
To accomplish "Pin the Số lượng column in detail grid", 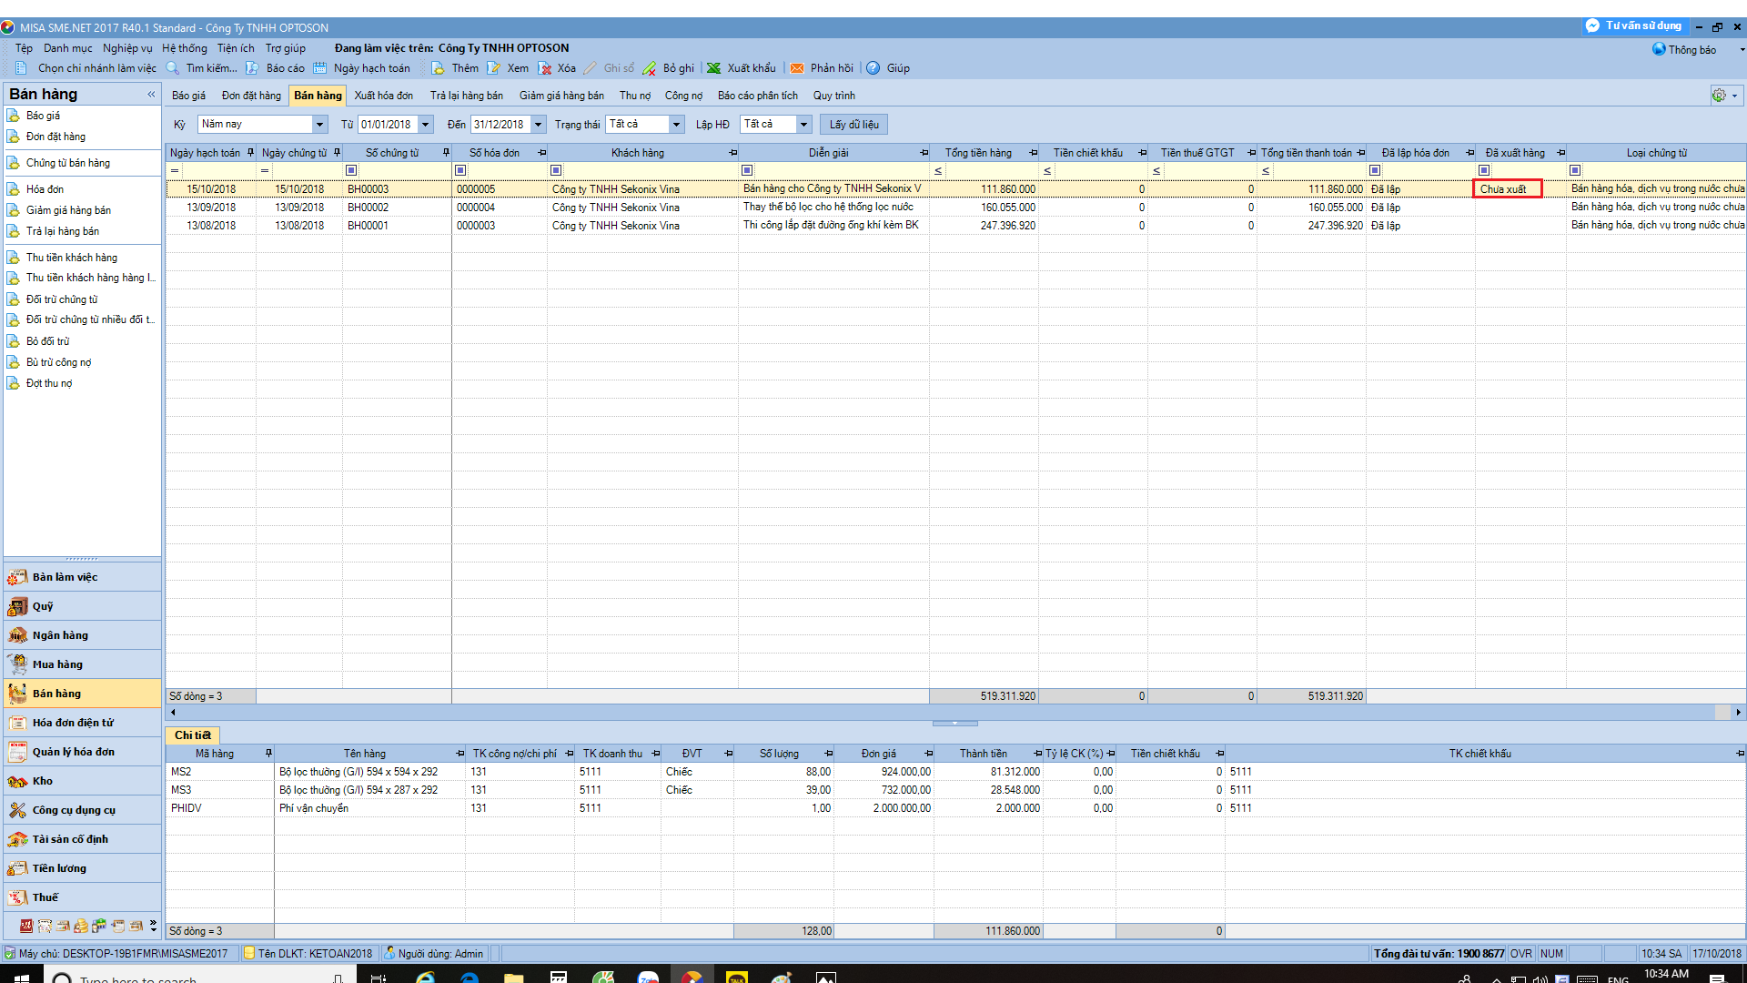I will [x=828, y=754].
